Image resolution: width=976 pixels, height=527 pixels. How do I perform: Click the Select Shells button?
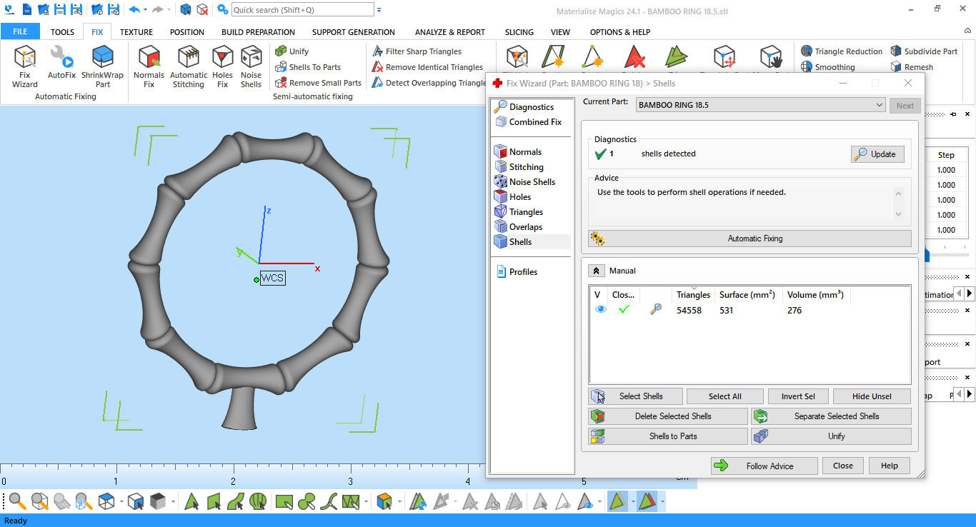click(635, 396)
